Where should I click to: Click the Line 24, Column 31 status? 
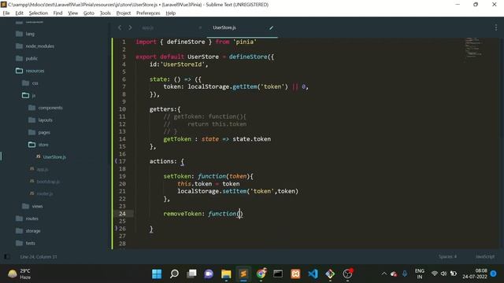pos(39,257)
